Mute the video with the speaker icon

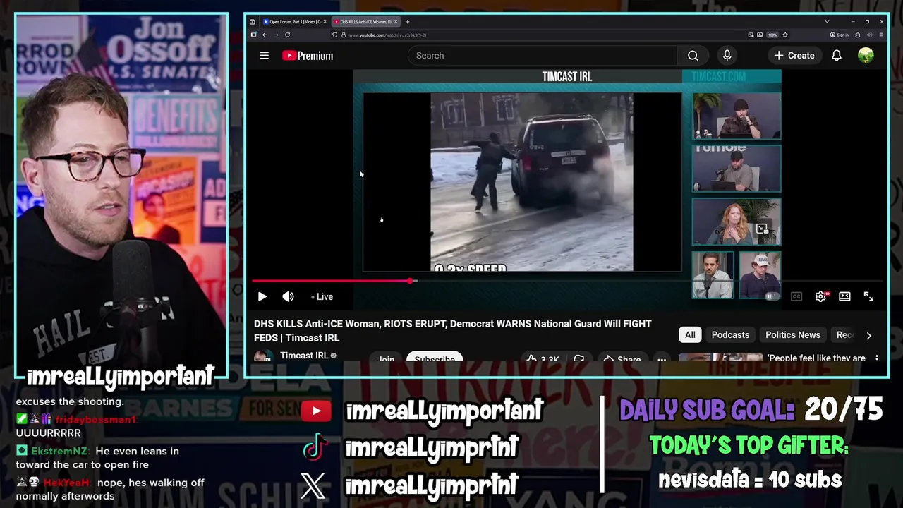coord(288,297)
